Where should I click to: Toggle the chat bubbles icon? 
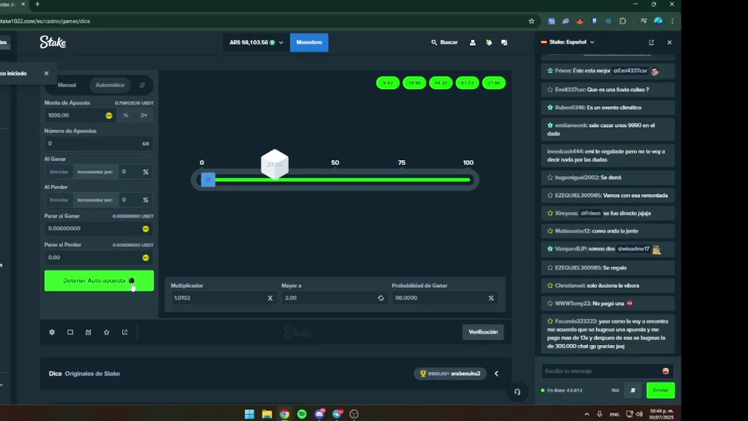click(x=504, y=43)
